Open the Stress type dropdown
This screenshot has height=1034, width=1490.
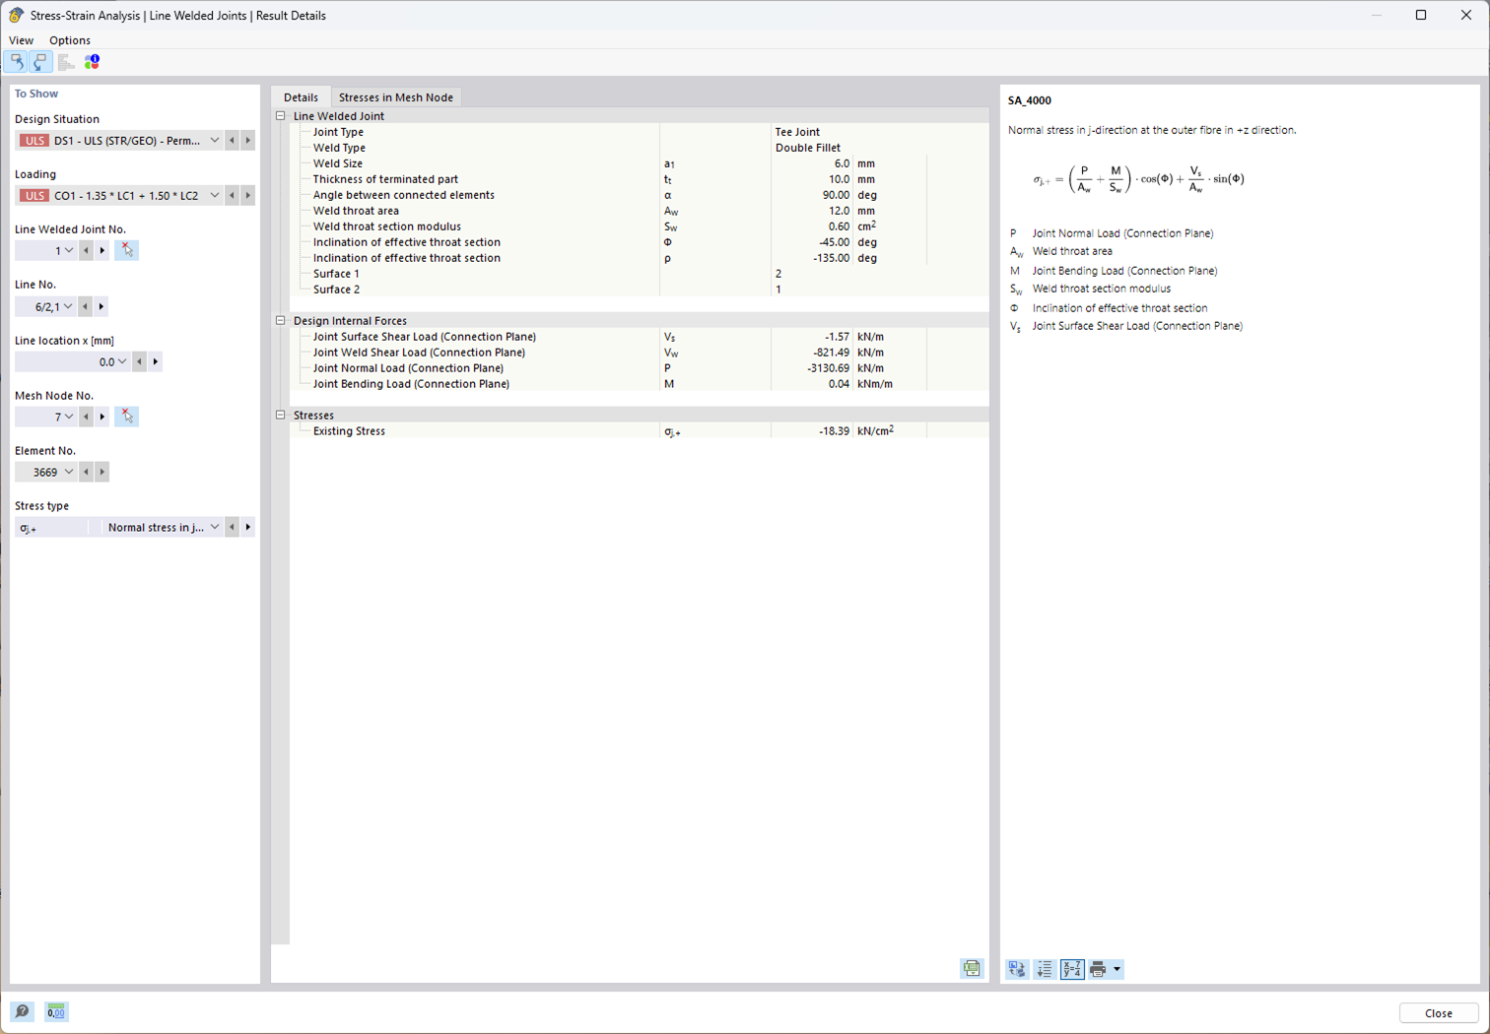pos(215,528)
